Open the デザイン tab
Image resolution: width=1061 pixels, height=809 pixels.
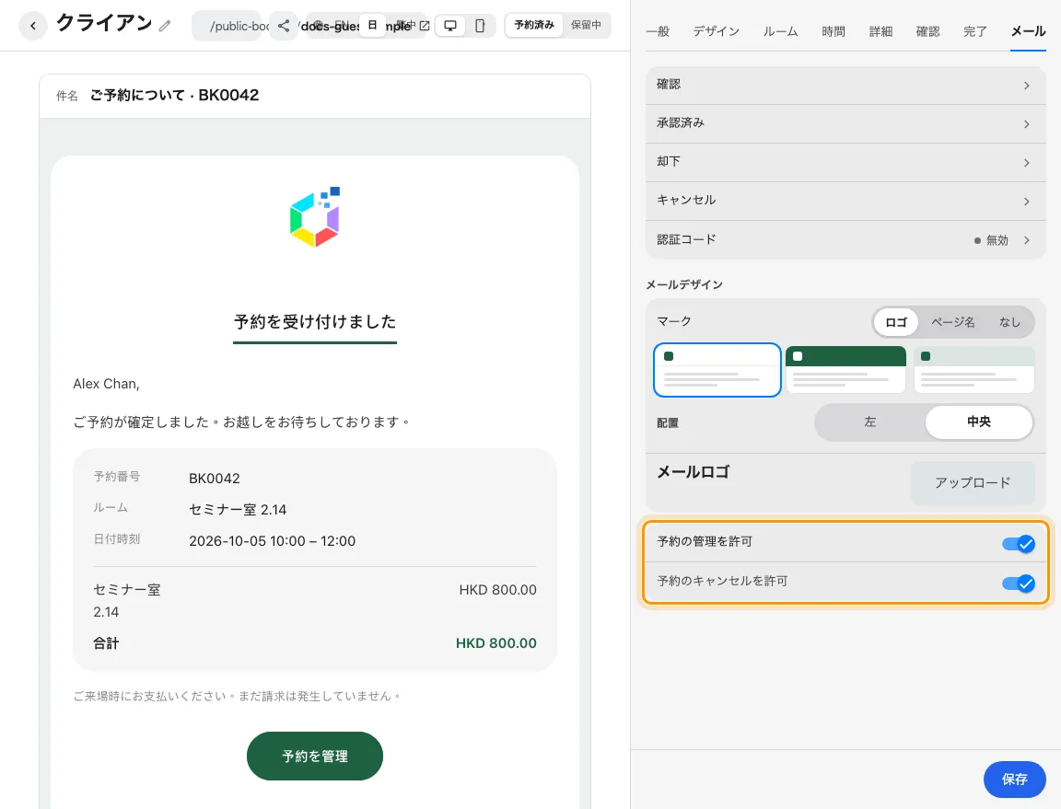(716, 31)
